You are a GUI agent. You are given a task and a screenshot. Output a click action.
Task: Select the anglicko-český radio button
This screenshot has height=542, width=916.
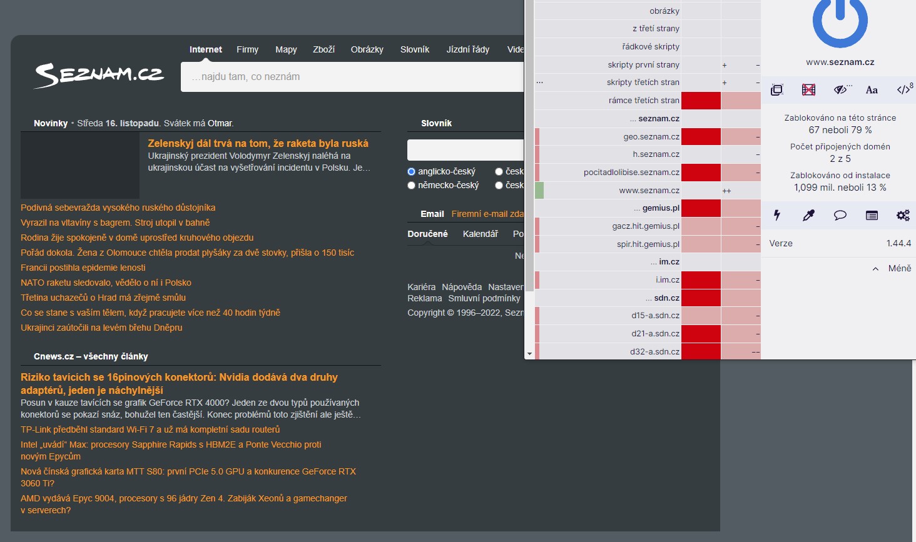[x=411, y=171]
